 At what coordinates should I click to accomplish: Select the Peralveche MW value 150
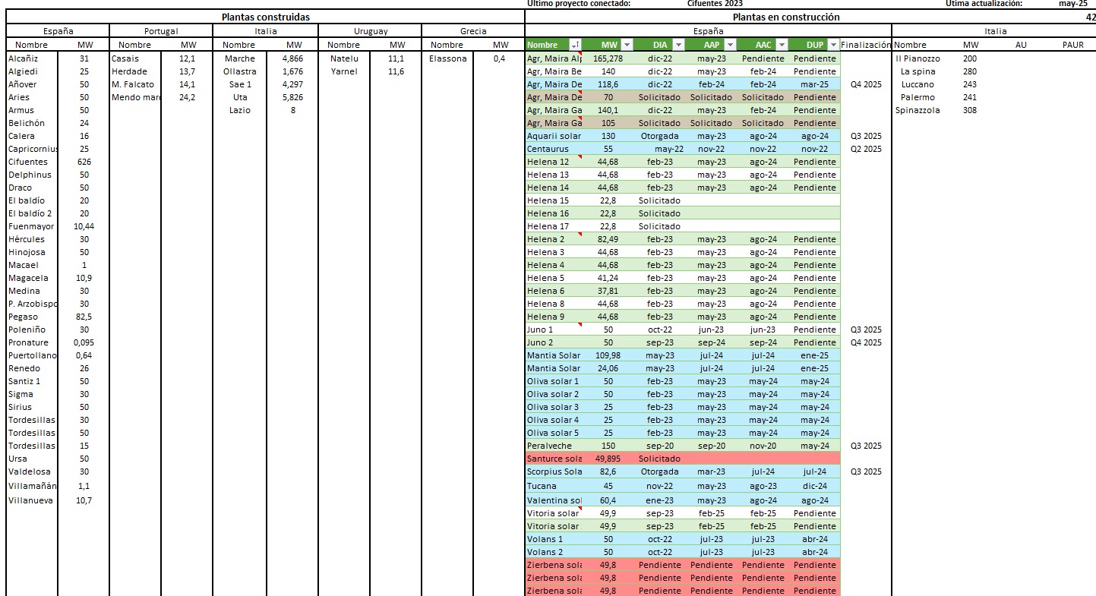(x=608, y=446)
